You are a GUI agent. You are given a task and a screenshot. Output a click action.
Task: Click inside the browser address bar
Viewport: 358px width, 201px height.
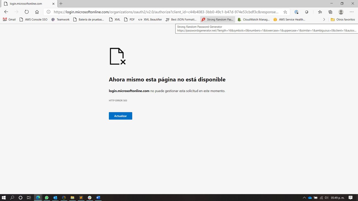164,12
